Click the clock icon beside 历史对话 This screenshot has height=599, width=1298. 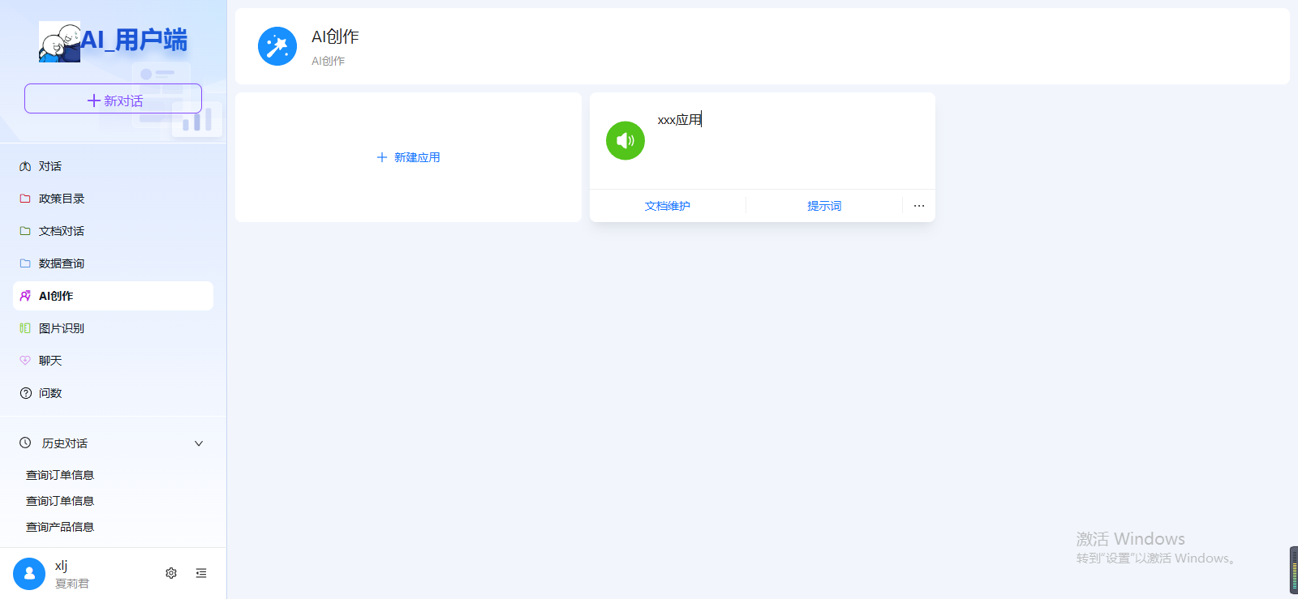(25, 443)
